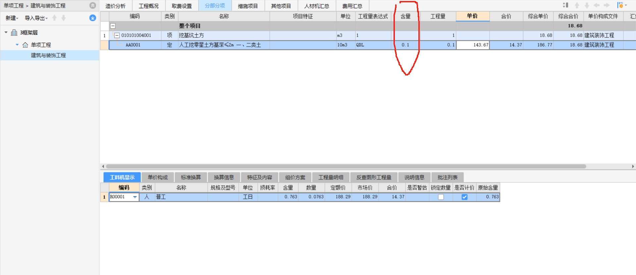
Task: Click the 单价 column header
Action: [472, 16]
